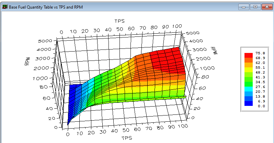Select the cyan swatch in the legend
The width and height of the screenshot is (274, 143).
248,88
